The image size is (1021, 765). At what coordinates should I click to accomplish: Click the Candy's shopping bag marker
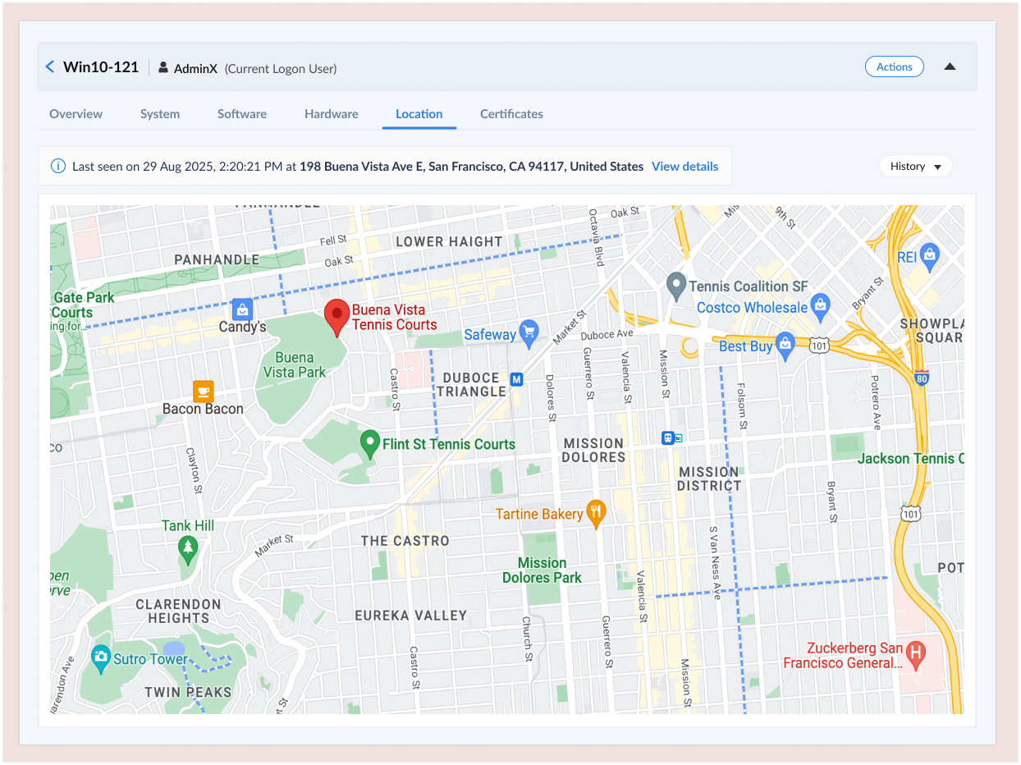[241, 309]
